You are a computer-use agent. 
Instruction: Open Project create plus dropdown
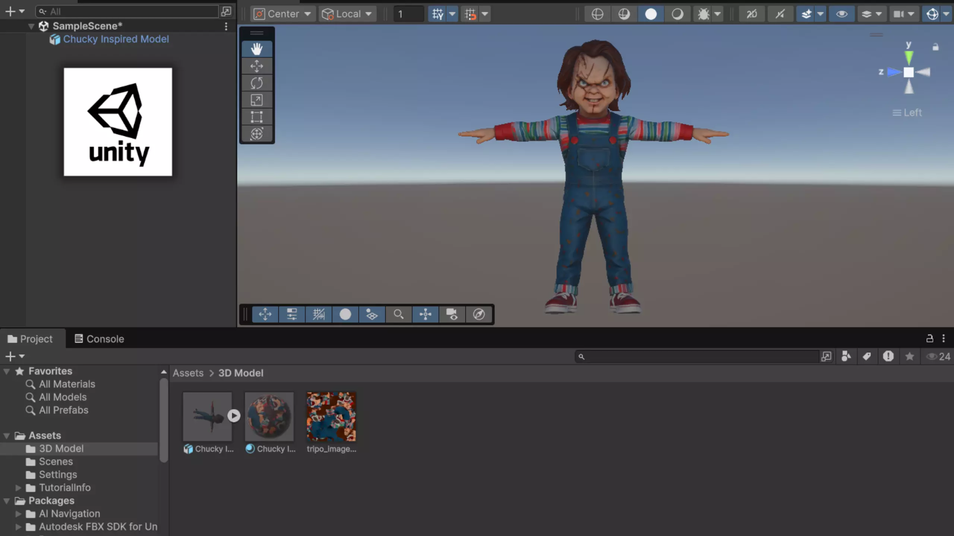15,357
